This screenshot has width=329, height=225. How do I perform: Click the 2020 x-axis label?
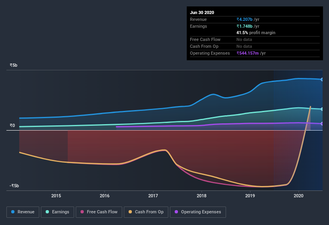(299, 196)
